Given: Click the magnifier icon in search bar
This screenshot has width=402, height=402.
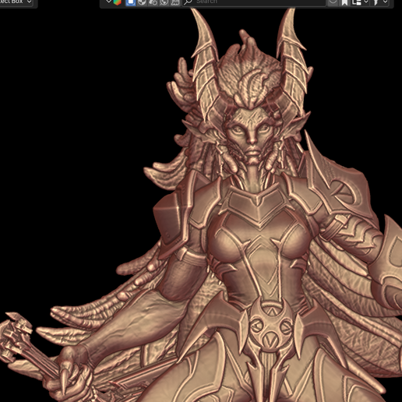Looking at the screenshot, I should click(x=188, y=2).
